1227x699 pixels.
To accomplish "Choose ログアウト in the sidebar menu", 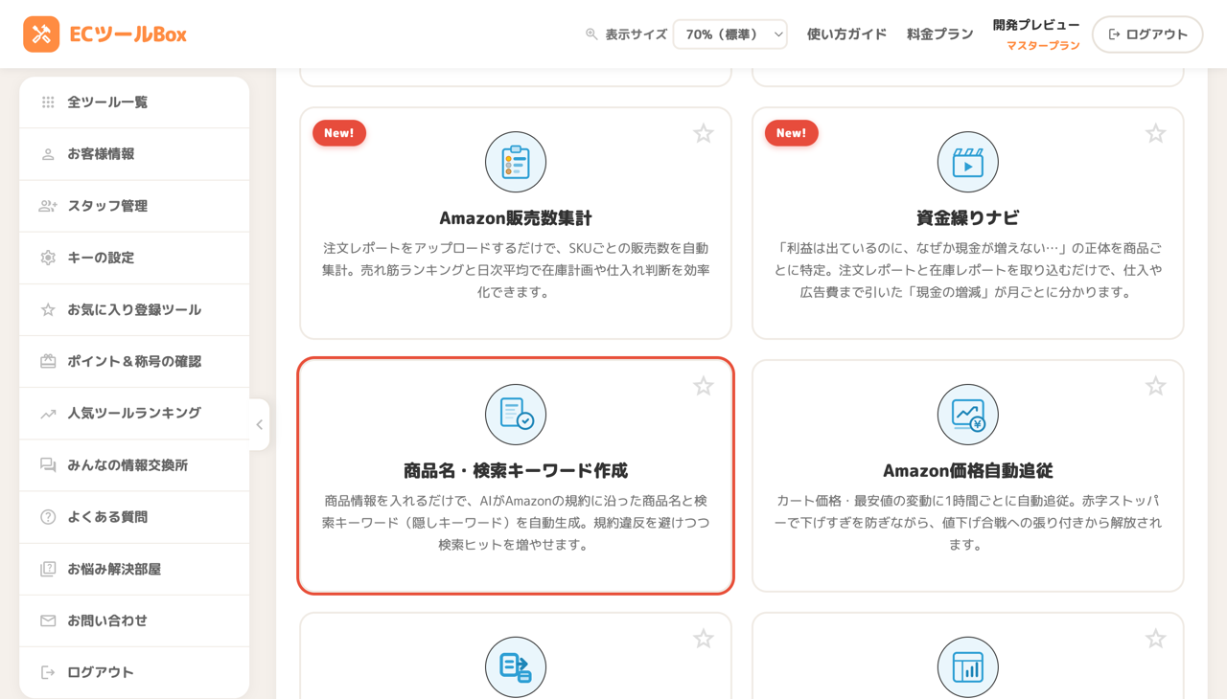I will (x=134, y=672).
